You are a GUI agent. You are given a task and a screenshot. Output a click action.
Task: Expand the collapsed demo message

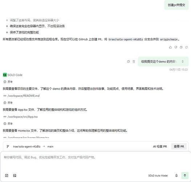click(183, 62)
